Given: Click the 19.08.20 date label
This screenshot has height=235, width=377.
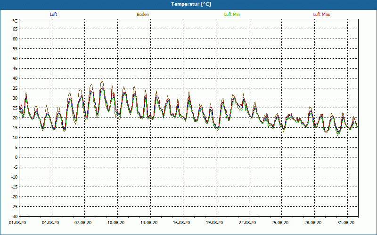Looking at the screenshot, I should tap(214, 223).
